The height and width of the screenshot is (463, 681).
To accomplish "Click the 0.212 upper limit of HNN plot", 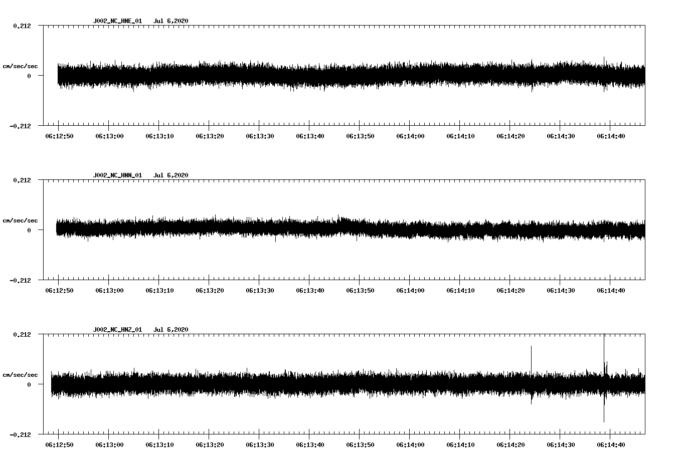I will tap(22, 180).
